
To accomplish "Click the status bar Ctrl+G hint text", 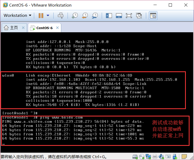I will 54,157.
